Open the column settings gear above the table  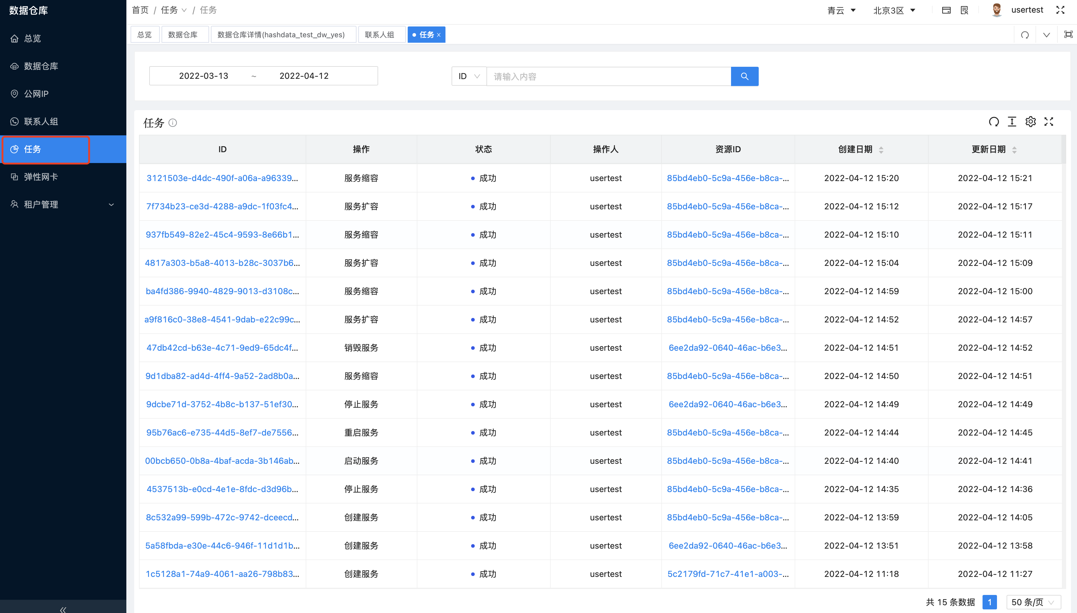click(x=1030, y=121)
